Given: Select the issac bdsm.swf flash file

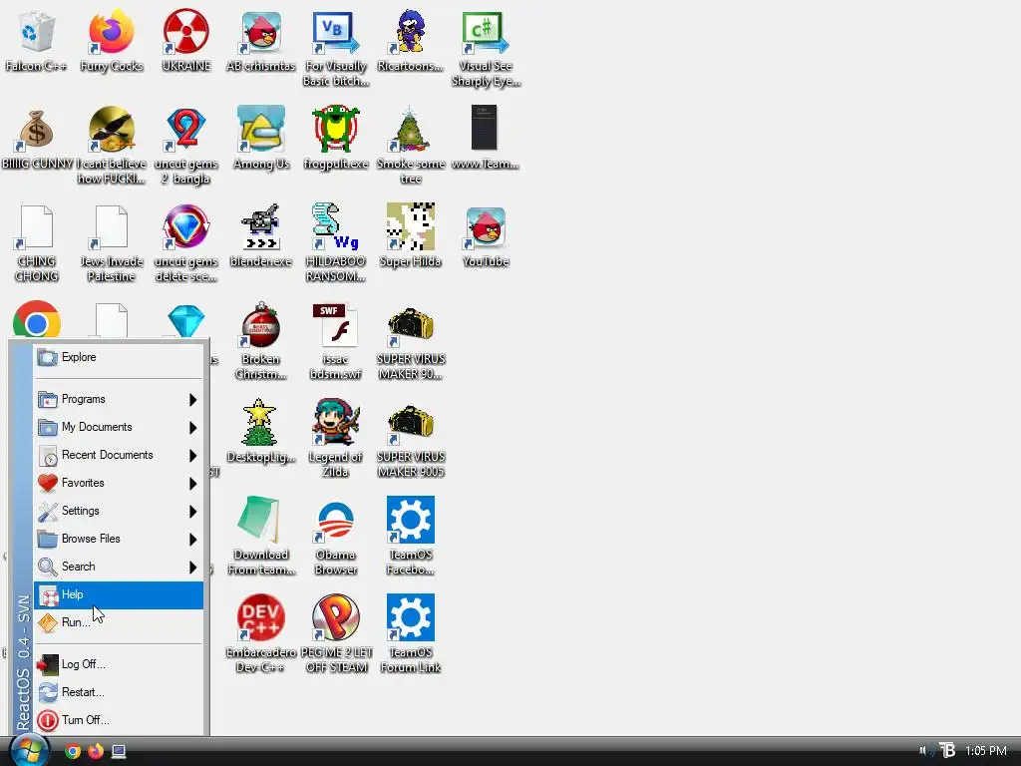Looking at the screenshot, I should click(336, 324).
